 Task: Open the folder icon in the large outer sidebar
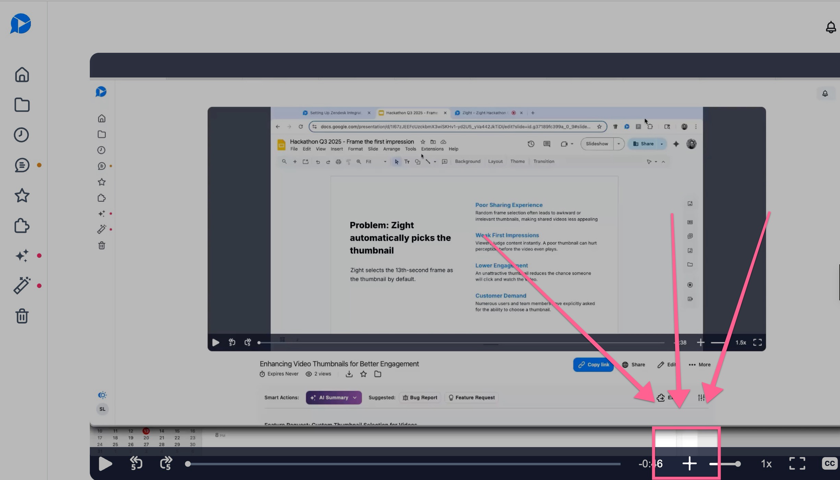click(22, 105)
